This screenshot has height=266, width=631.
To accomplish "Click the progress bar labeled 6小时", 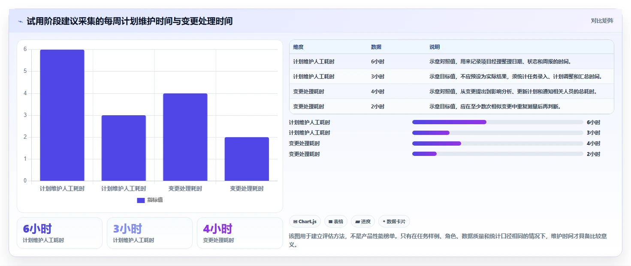I will (x=498, y=122).
